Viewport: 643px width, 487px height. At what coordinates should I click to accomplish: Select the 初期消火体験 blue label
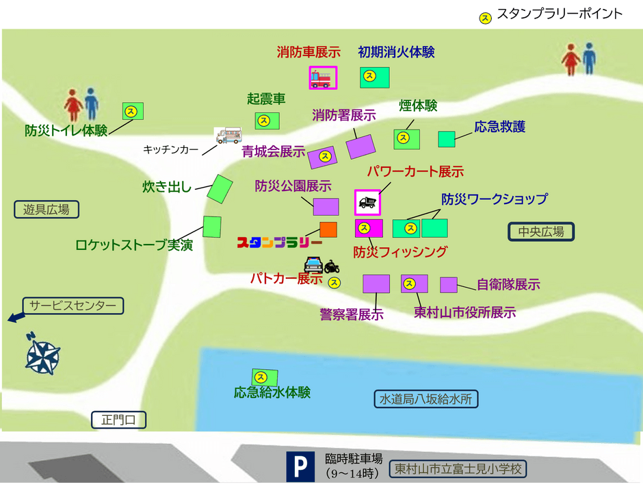396,52
